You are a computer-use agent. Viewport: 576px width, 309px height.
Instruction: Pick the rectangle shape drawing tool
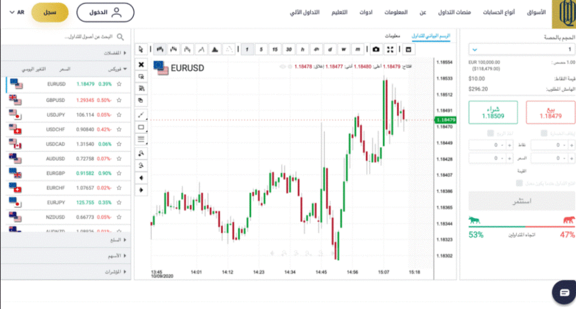point(141,127)
